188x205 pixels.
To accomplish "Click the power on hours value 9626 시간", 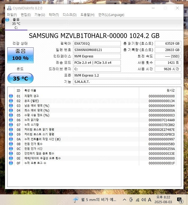I will [168, 69].
